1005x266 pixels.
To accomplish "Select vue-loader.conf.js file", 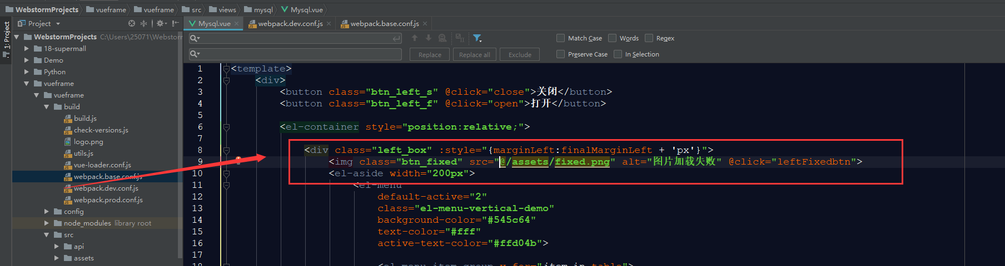I will pos(102,165).
